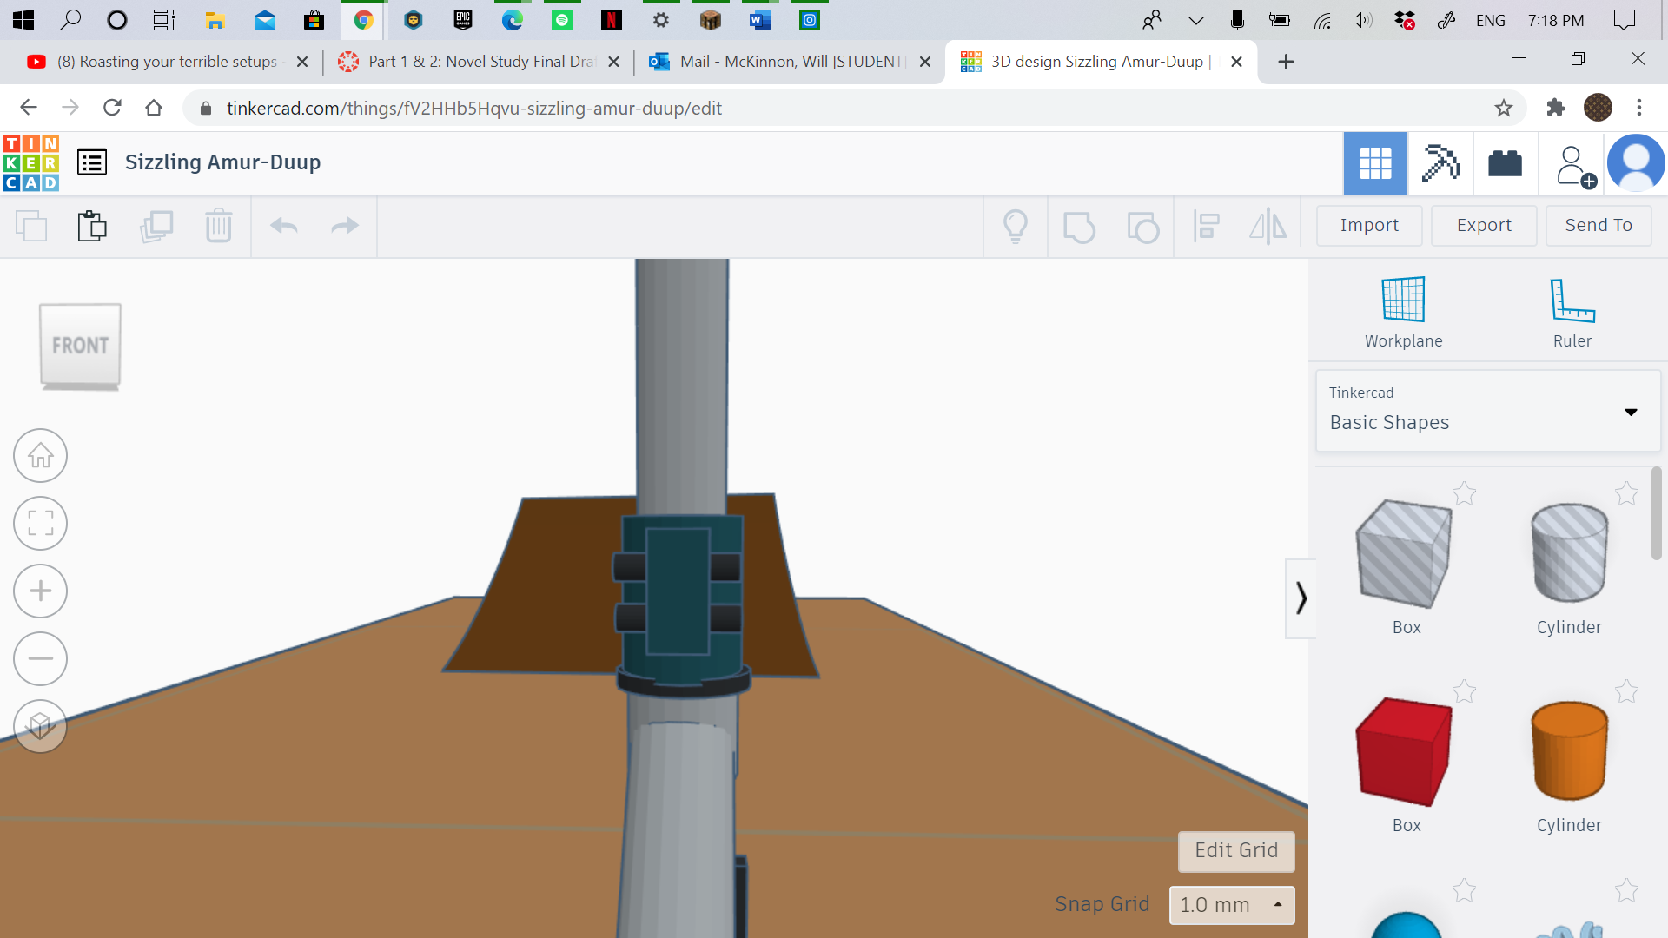Image resolution: width=1668 pixels, height=938 pixels.
Task: Click the Send To button
Action: click(x=1598, y=226)
